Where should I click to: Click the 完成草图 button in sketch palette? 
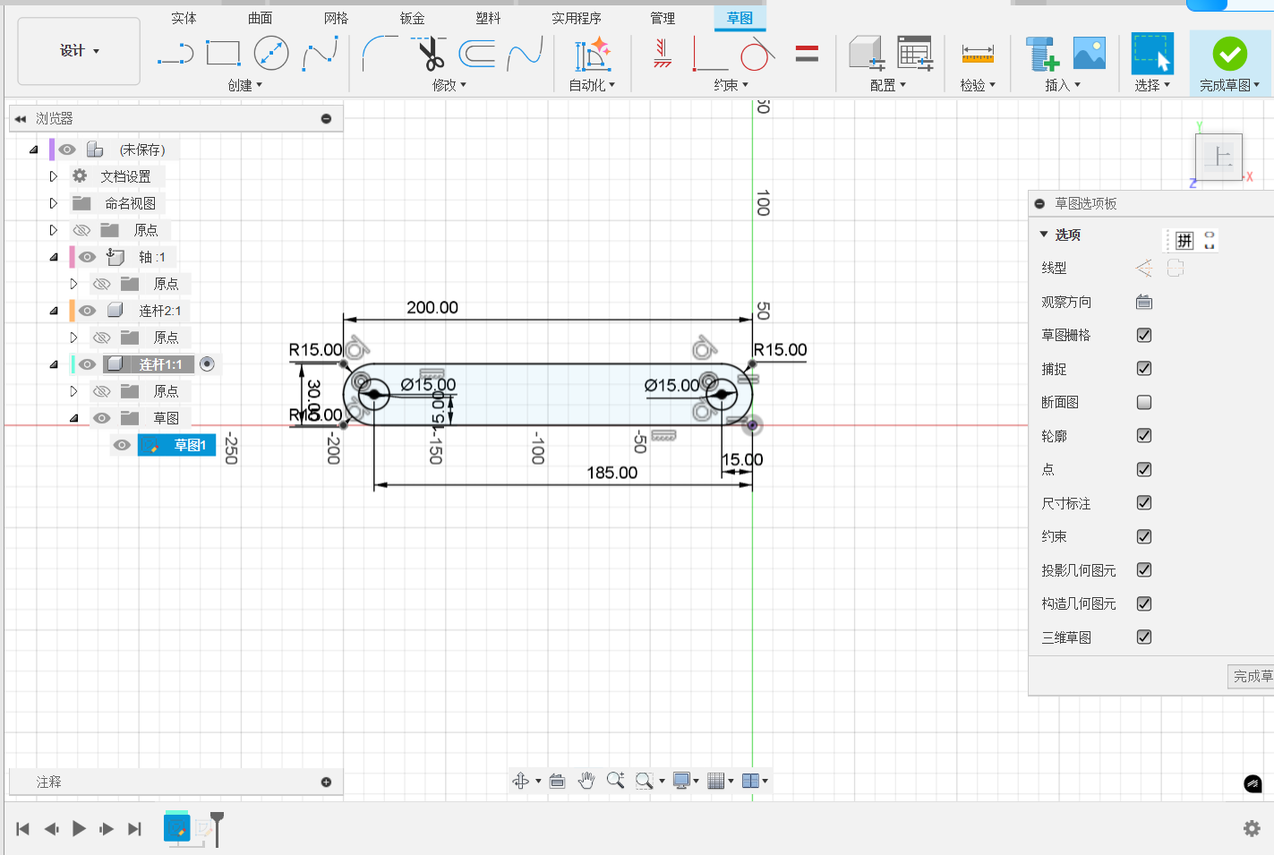pos(1251,676)
